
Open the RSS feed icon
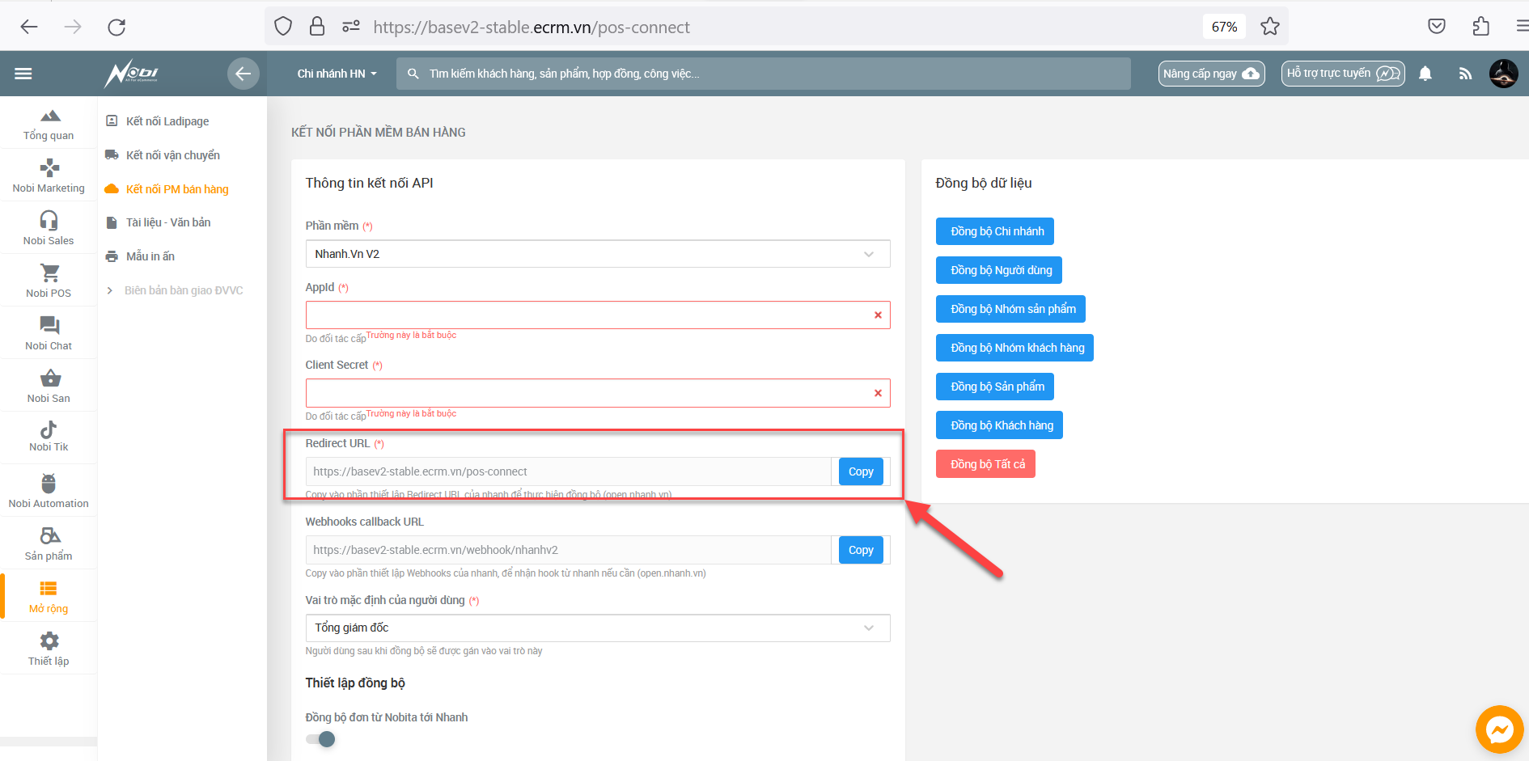click(x=1465, y=74)
